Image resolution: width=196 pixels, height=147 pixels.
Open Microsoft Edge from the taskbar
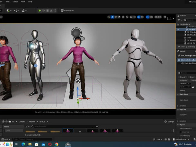pos(23,144)
